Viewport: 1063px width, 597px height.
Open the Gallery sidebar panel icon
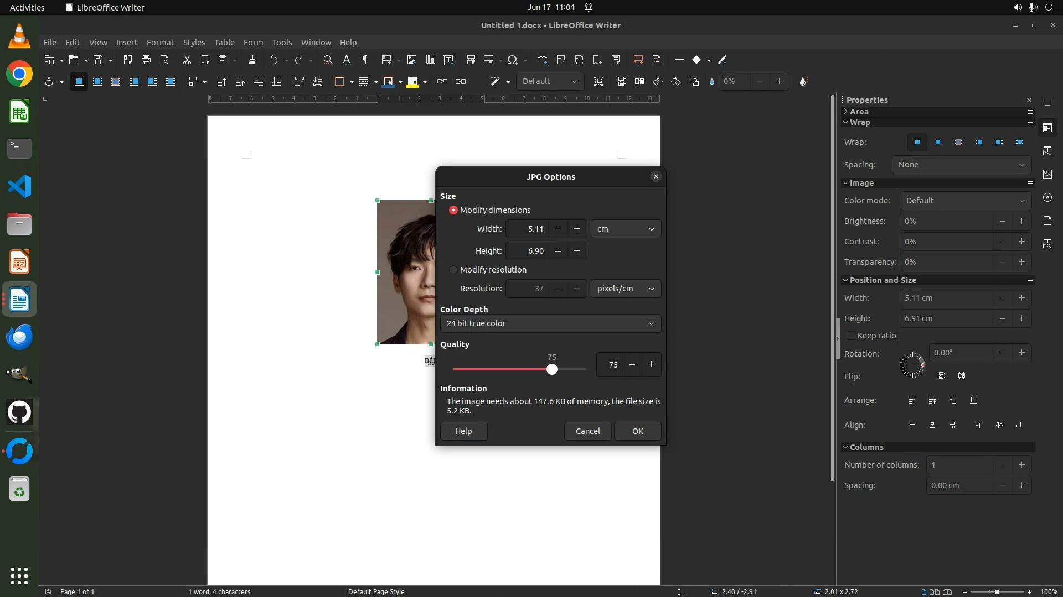(1047, 174)
